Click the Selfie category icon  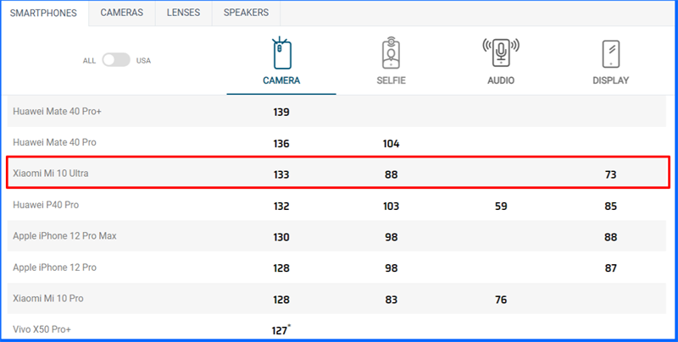390,54
